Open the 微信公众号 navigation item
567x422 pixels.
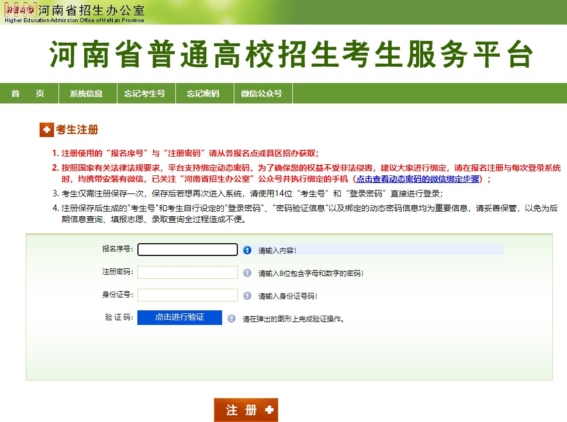click(261, 94)
